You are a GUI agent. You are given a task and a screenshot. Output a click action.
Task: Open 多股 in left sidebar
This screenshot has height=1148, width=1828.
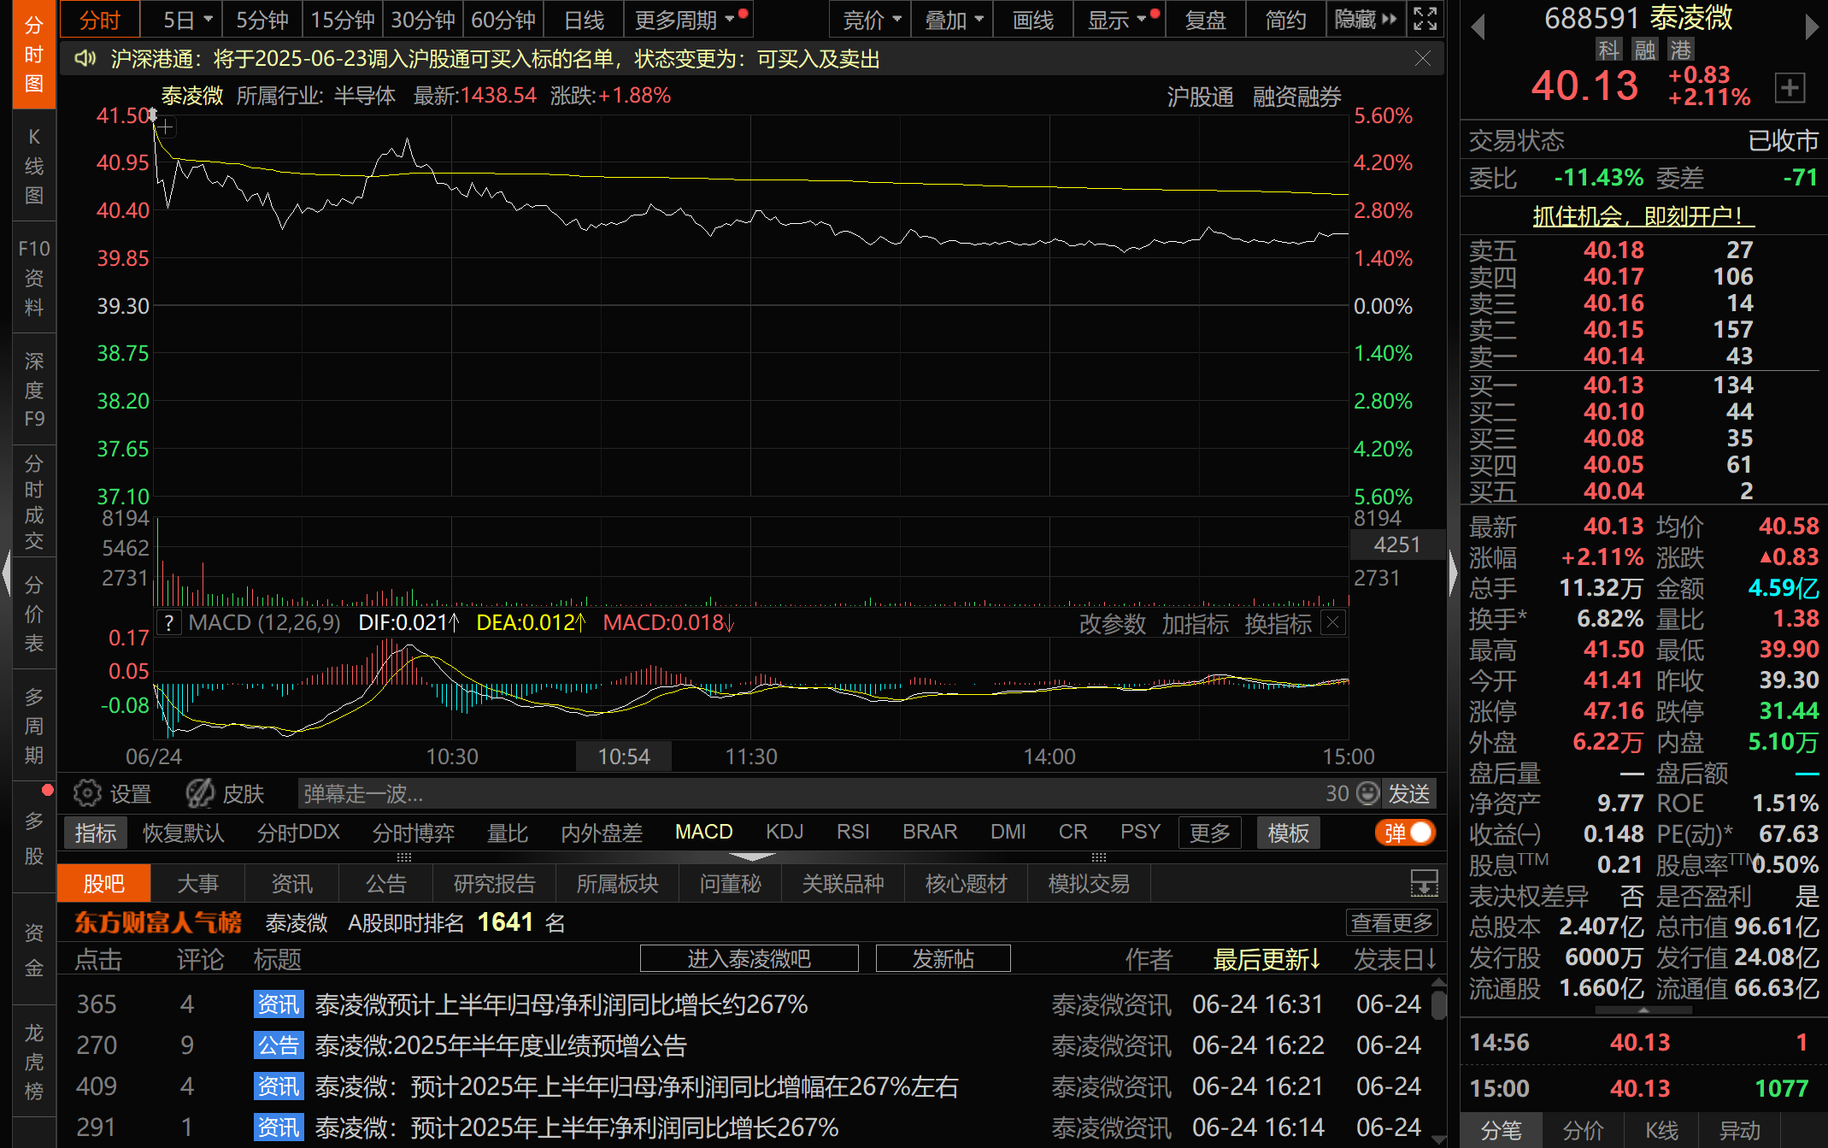coord(34,838)
